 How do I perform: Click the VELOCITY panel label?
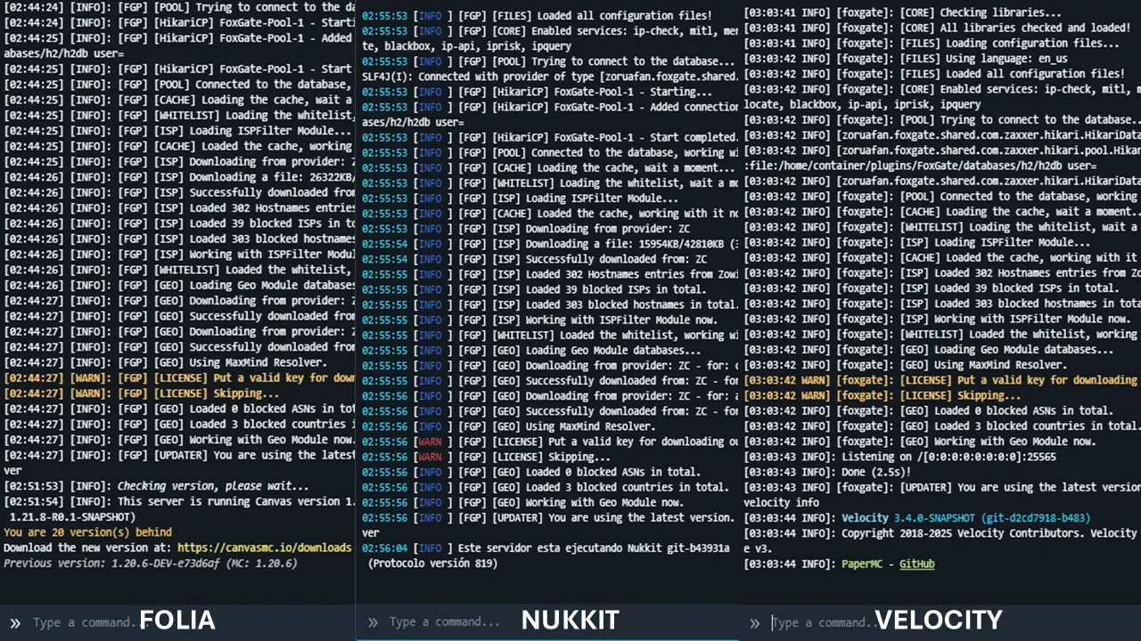click(x=938, y=621)
